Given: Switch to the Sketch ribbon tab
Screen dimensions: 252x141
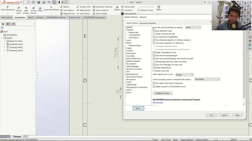Looking at the screenshot, I should pos(31,17).
